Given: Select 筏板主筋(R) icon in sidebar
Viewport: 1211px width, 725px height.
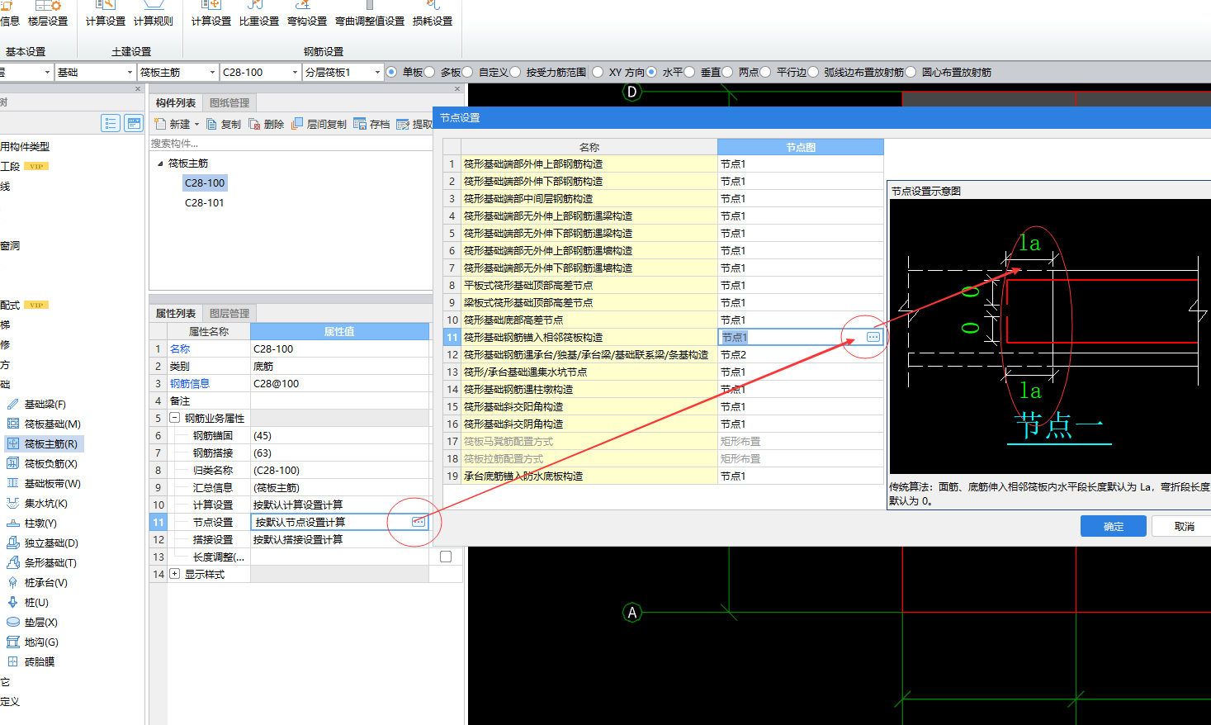Looking at the screenshot, I should (x=12, y=444).
